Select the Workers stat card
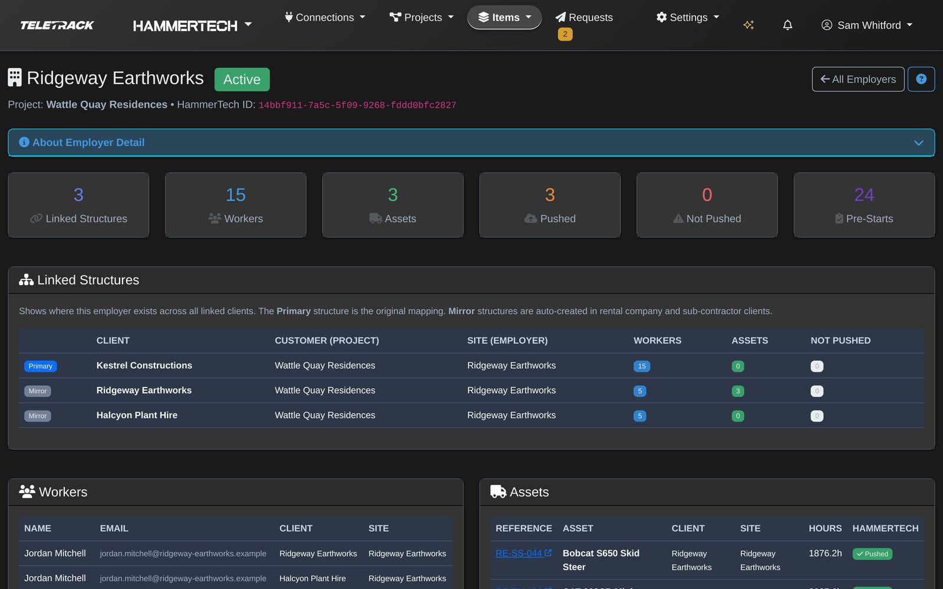The height and width of the screenshot is (589, 943). [236, 205]
